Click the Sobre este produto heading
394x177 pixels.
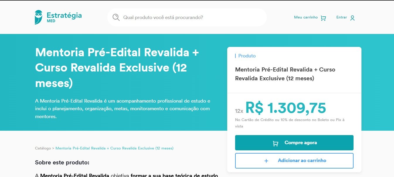(x=62, y=162)
